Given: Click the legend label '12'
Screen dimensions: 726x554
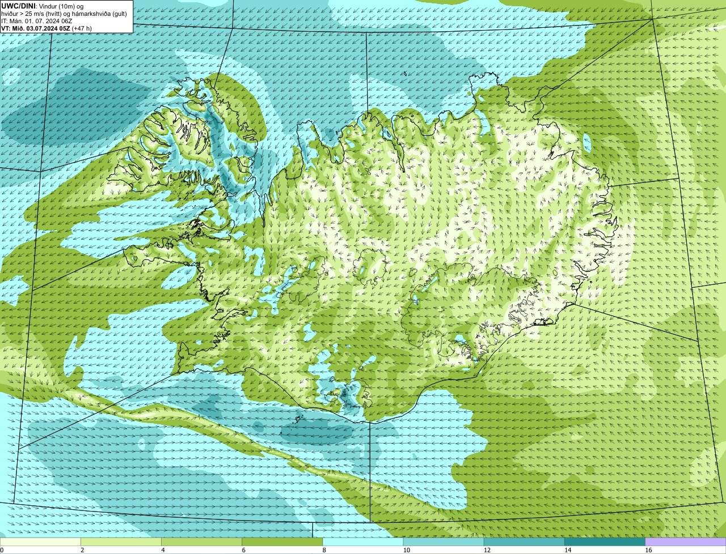Looking at the screenshot, I should (487, 550).
